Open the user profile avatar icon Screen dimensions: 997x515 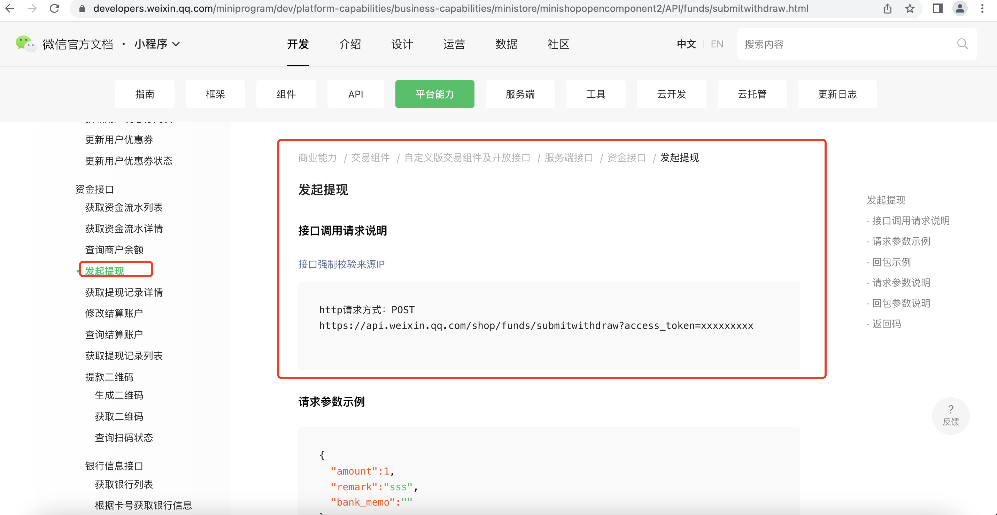click(x=960, y=8)
